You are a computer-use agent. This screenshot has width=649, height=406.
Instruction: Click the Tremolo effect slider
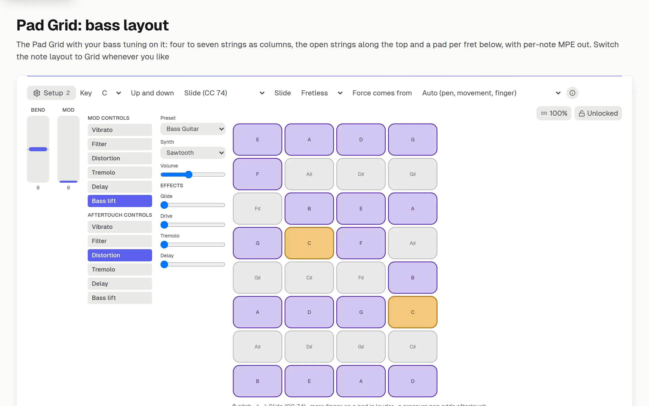pyautogui.click(x=193, y=245)
